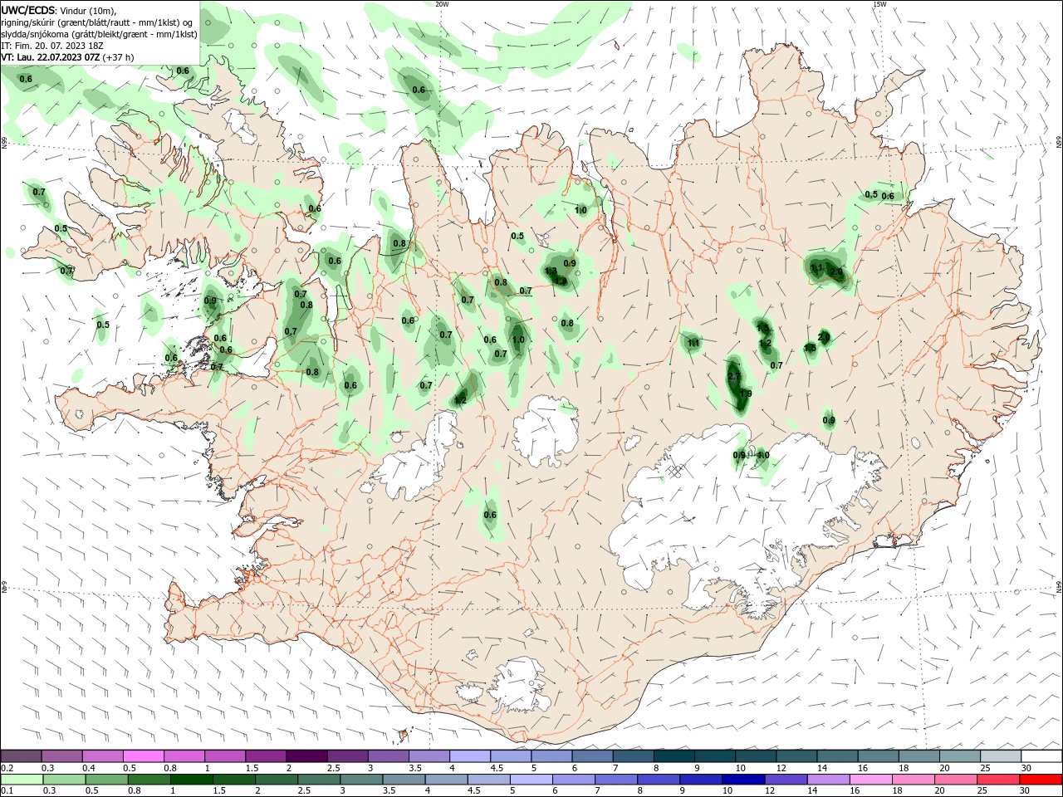1063x797 pixels.
Task: Click the UWC/ECDS title text
Action: click(x=28, y=9)
